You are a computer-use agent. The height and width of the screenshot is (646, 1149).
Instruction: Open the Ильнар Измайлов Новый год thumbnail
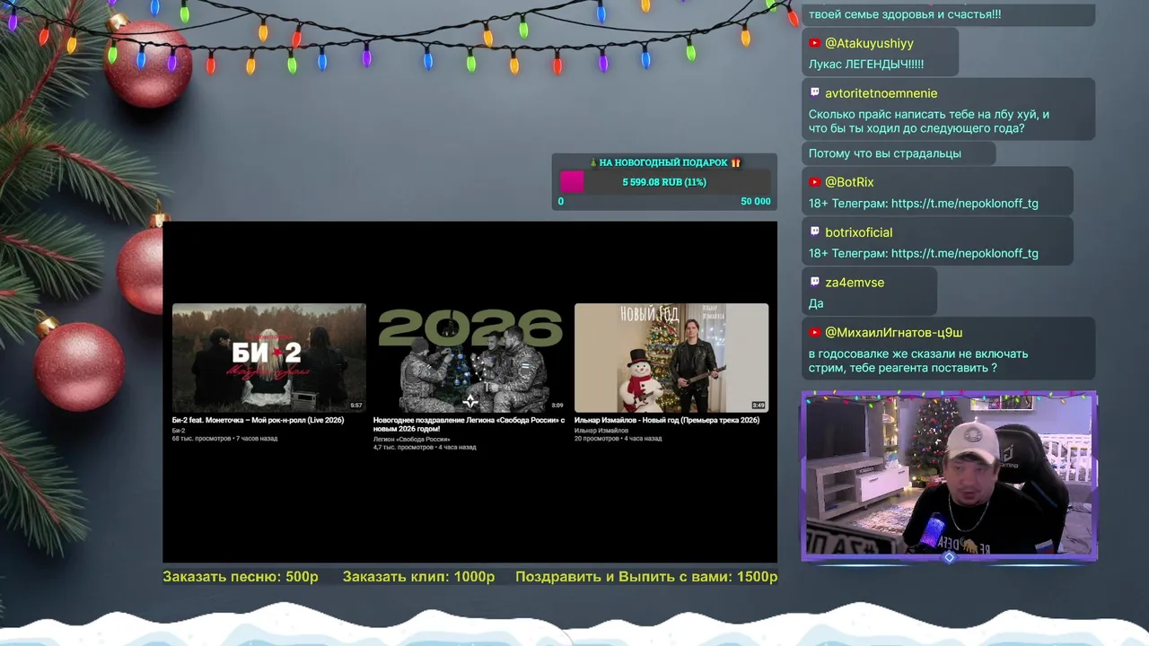click(671, 358)
